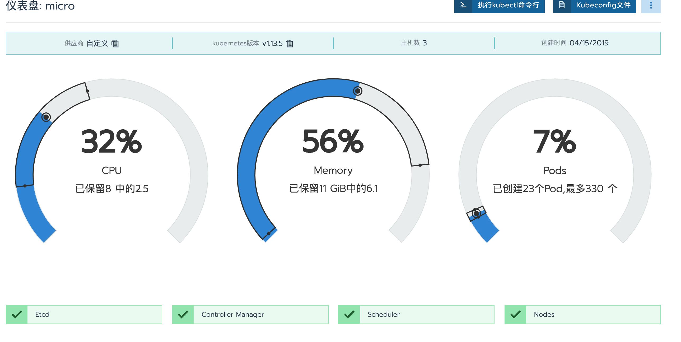Viewport: 681px width, 342px height.
Task: Click the Etcd green checkmark icon
Action: pyautogui.click(x=17, y=314)
